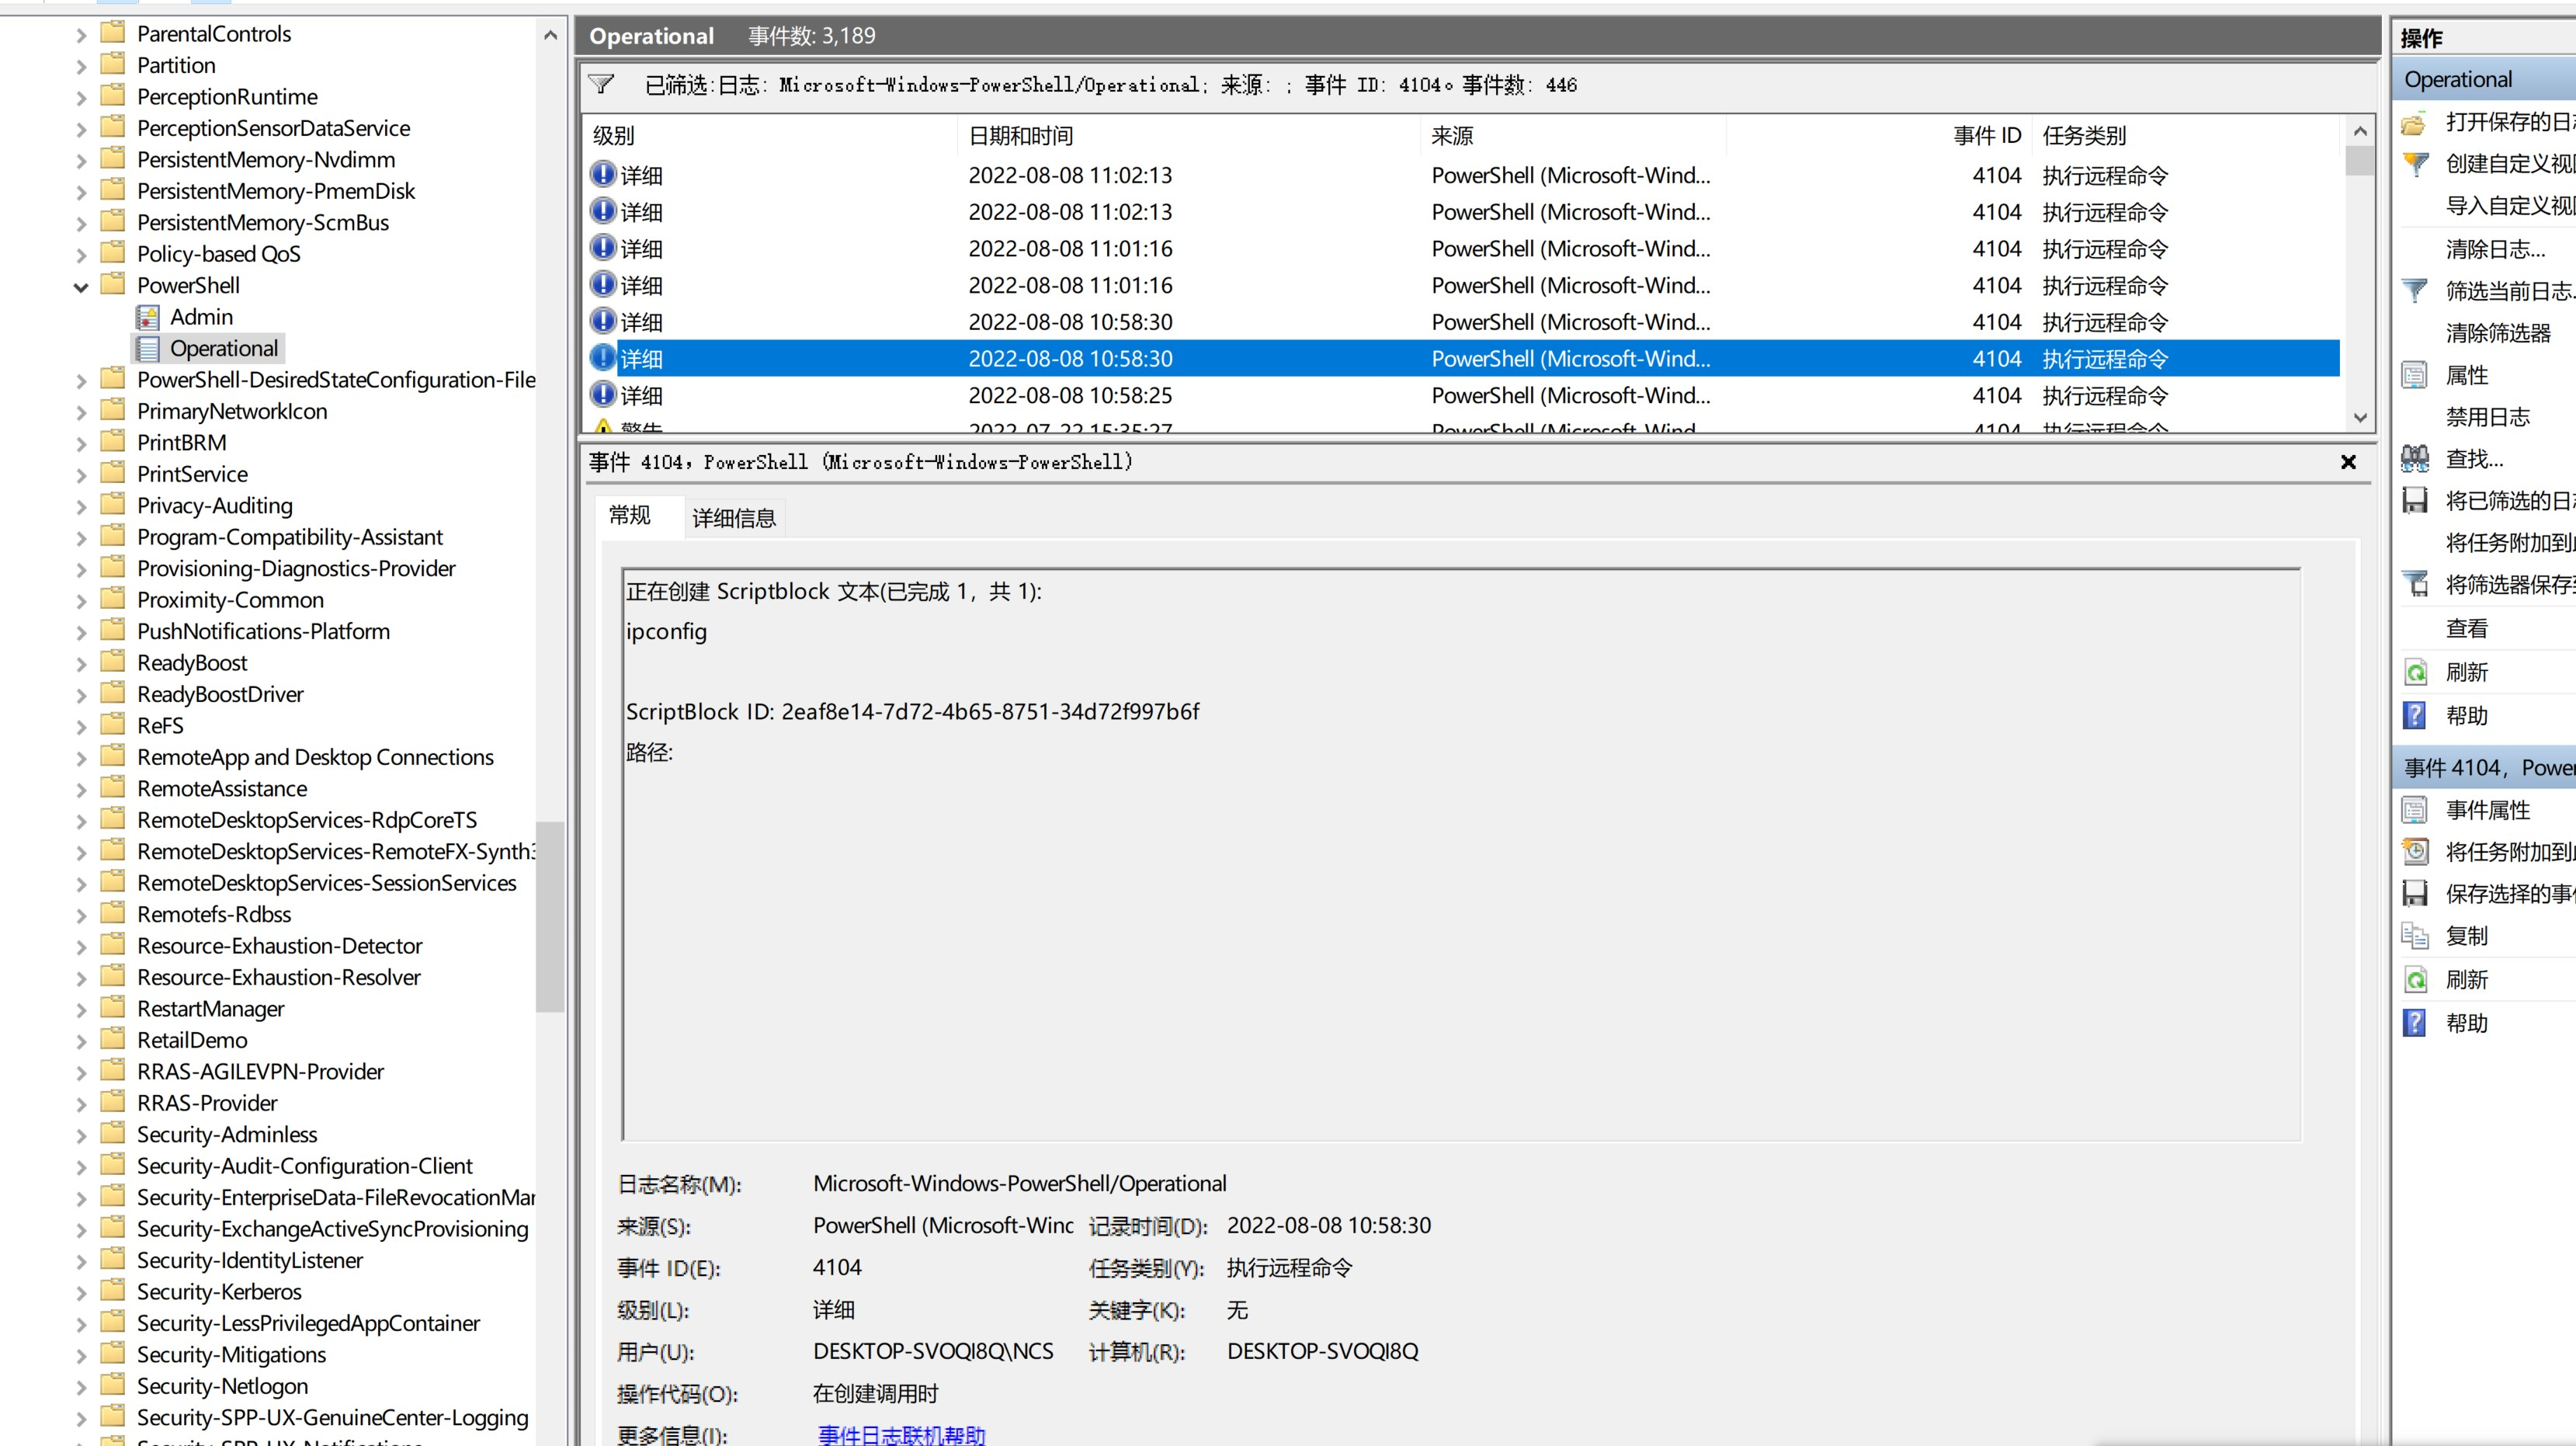Click the 打开保存的日志 folder icon
2576x1446 pixels.
[2414, 123]
